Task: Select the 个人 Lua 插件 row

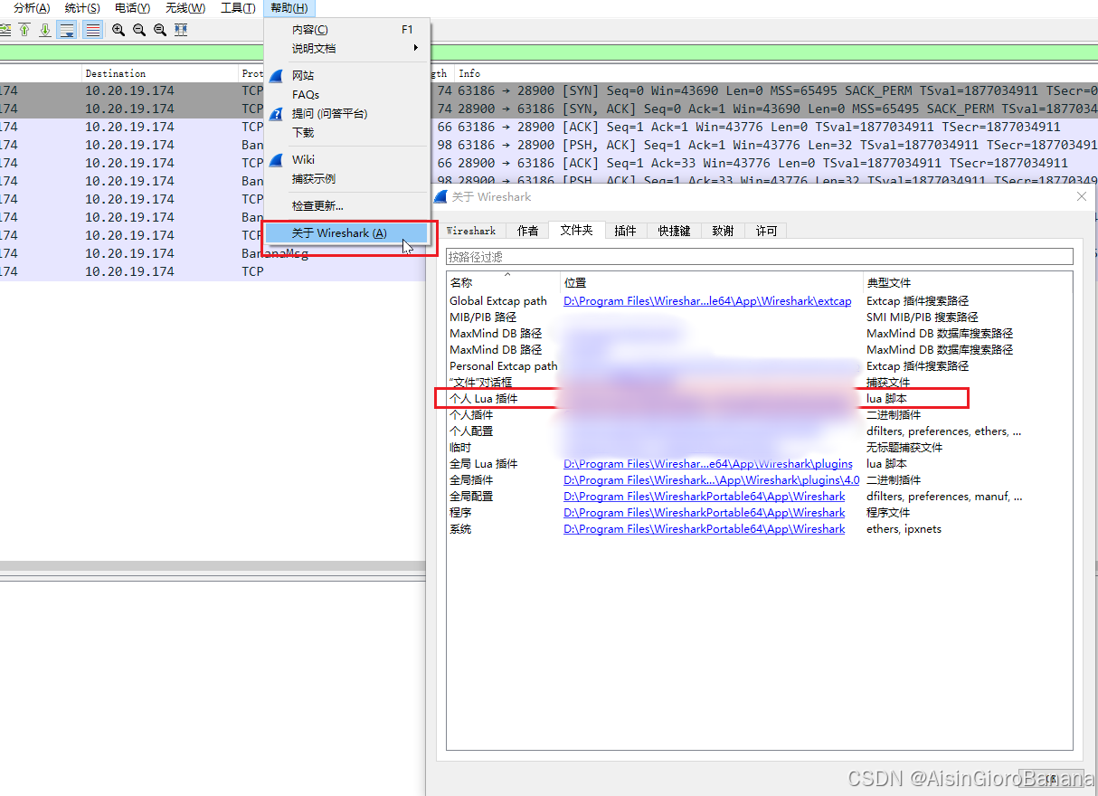Action: pyautogui.click(x=760, y=399)
